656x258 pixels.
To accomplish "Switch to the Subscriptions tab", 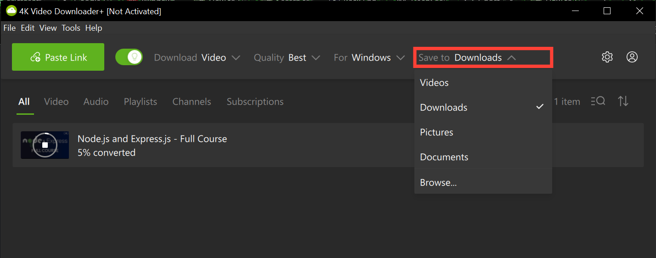I will [255, 102].
